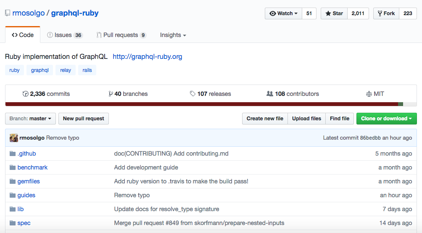
Task: Open the 'Merge pull request #849' commit
Action: point(199,223)
